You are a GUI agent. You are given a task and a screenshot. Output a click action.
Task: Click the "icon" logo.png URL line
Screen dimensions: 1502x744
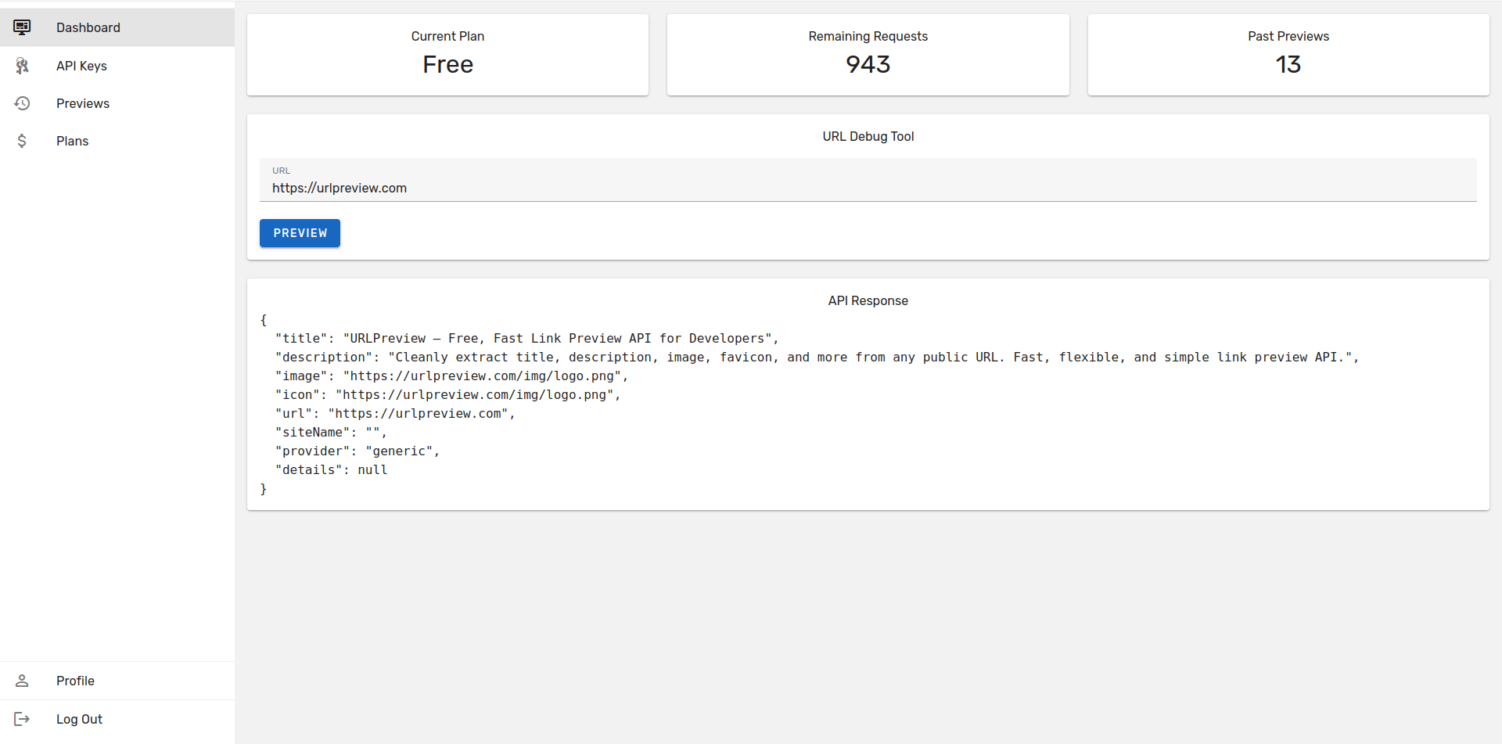coord(447,394)
